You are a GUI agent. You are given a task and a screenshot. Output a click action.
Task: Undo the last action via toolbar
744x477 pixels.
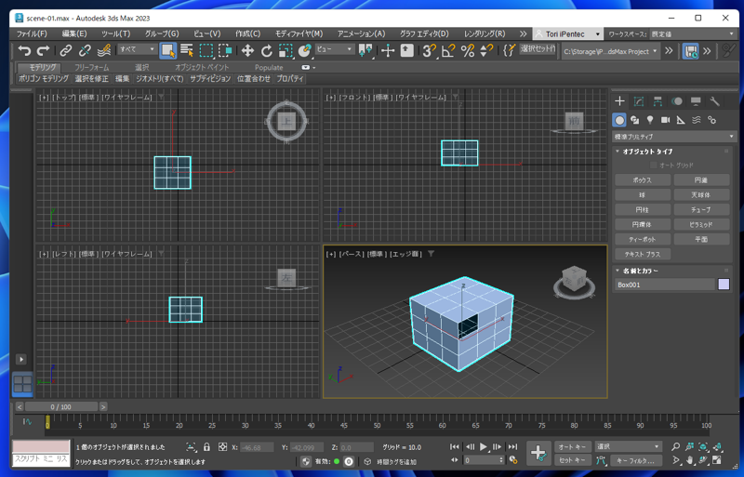tap(24, 50)
